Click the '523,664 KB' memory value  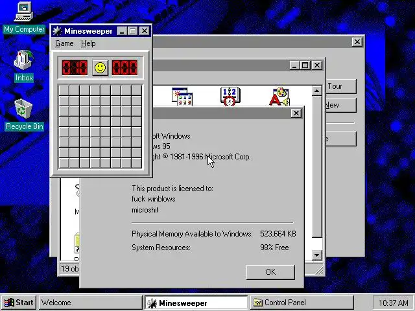click(x=278, y=234)
